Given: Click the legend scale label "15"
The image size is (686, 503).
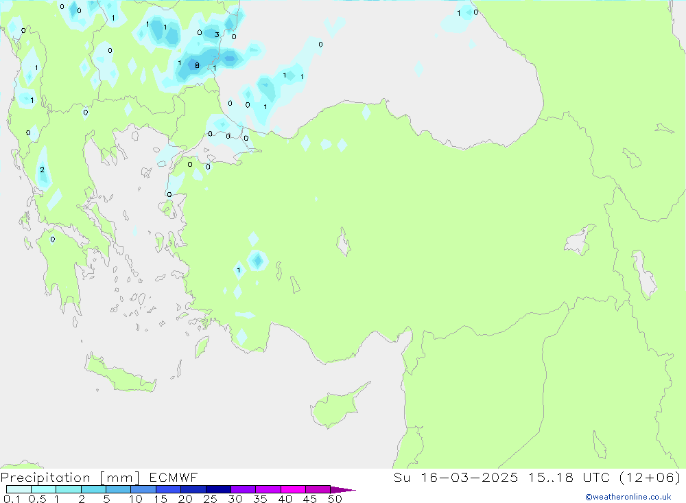Looking at the screenshot, I should tap(161, 499).
